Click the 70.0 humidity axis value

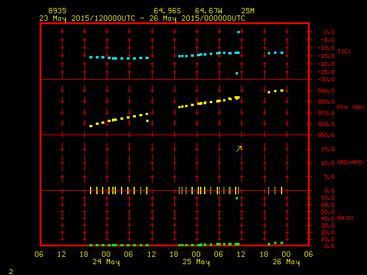[327, 198]
